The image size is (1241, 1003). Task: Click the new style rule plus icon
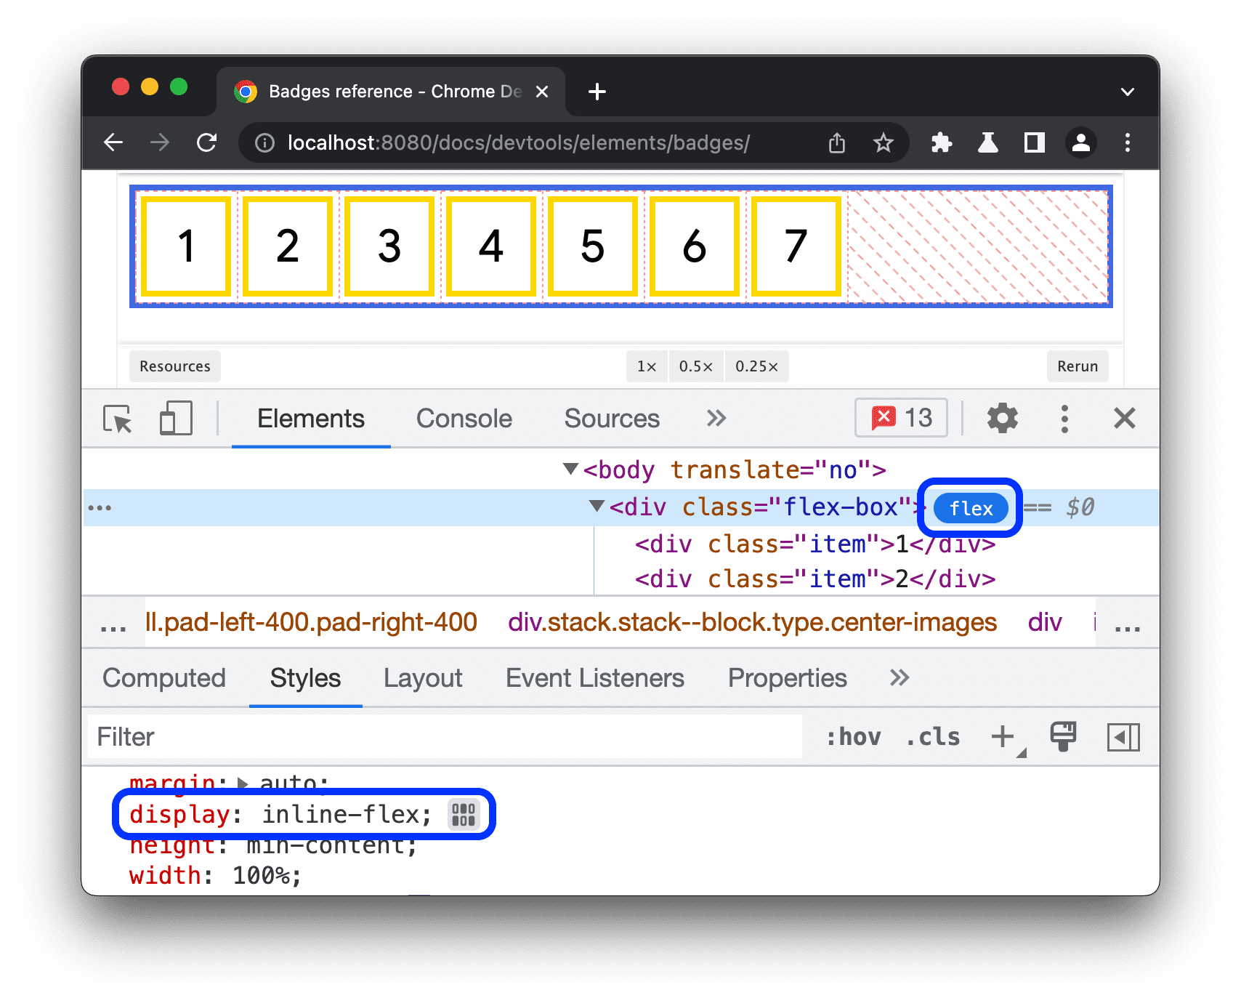[1001, 736]
